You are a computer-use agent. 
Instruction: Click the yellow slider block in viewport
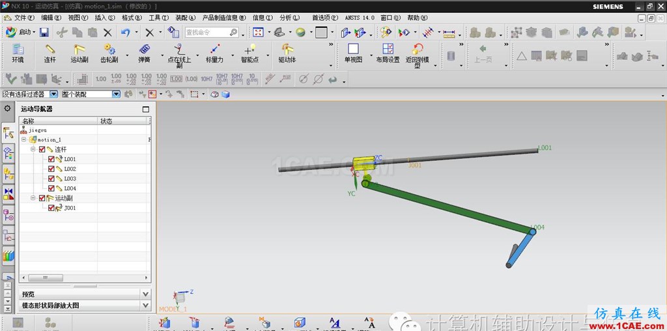pos(363,162)
